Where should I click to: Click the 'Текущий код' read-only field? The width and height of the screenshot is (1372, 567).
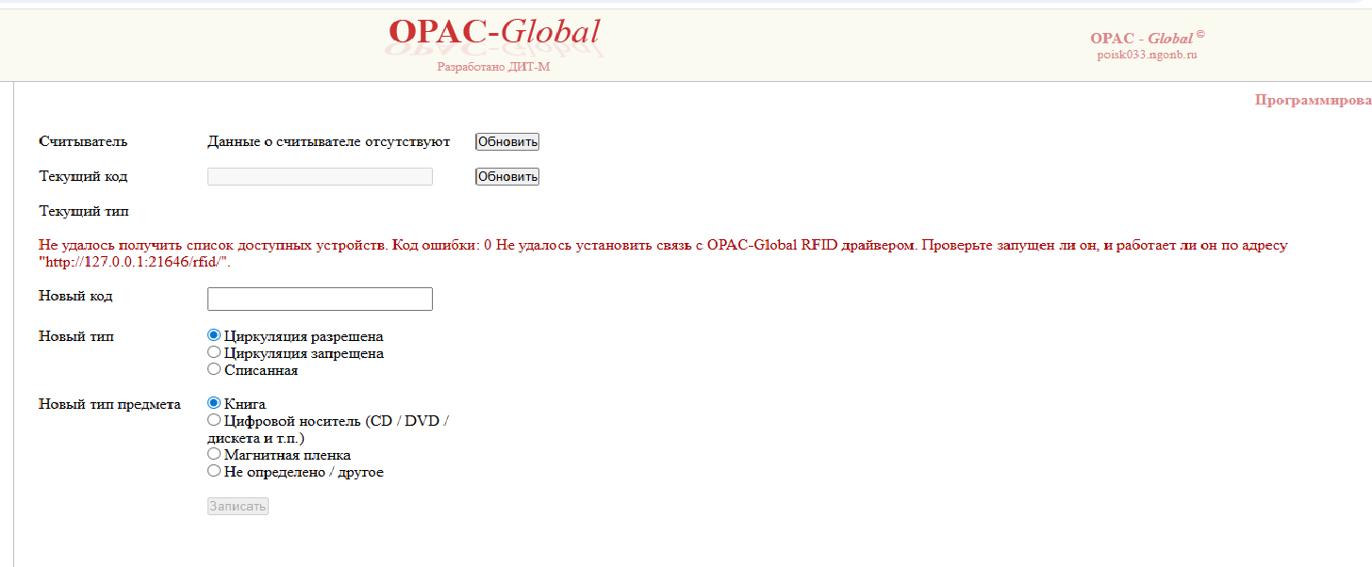click(320, 177)
